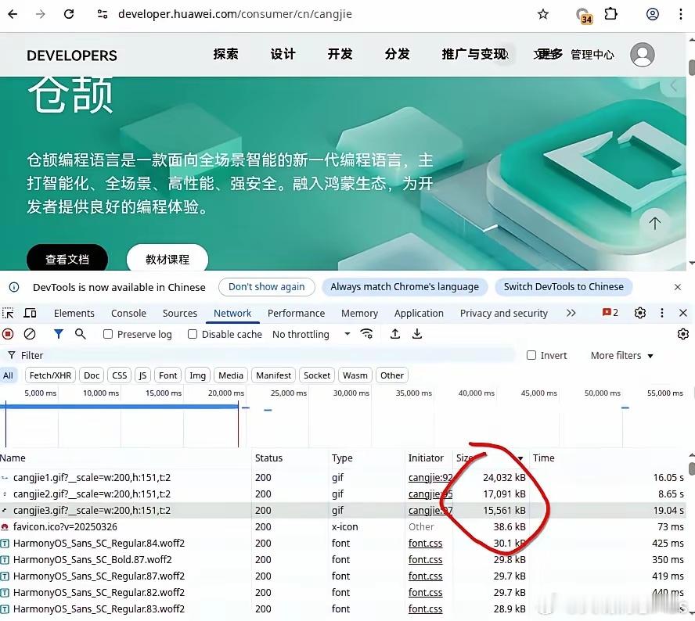Click Don't show again button
695x621 pixels.
point(267,287)
